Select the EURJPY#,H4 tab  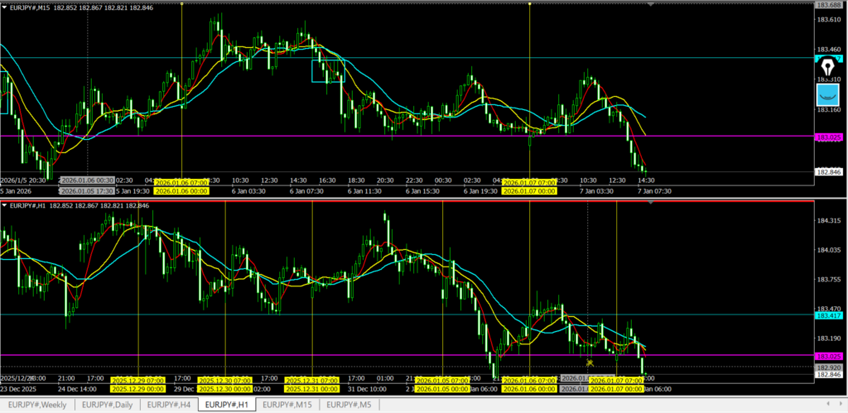pos(169,404)
